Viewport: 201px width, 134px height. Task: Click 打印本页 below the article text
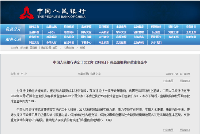168,130
